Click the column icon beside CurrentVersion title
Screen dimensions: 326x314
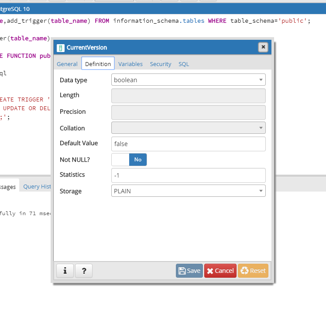[x=61, y=48]
